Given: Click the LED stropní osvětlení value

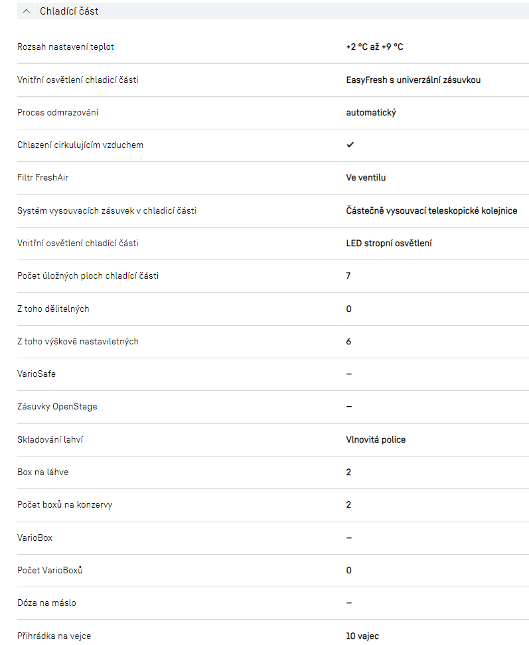Looking at the screenshot, I should (389, 244).
